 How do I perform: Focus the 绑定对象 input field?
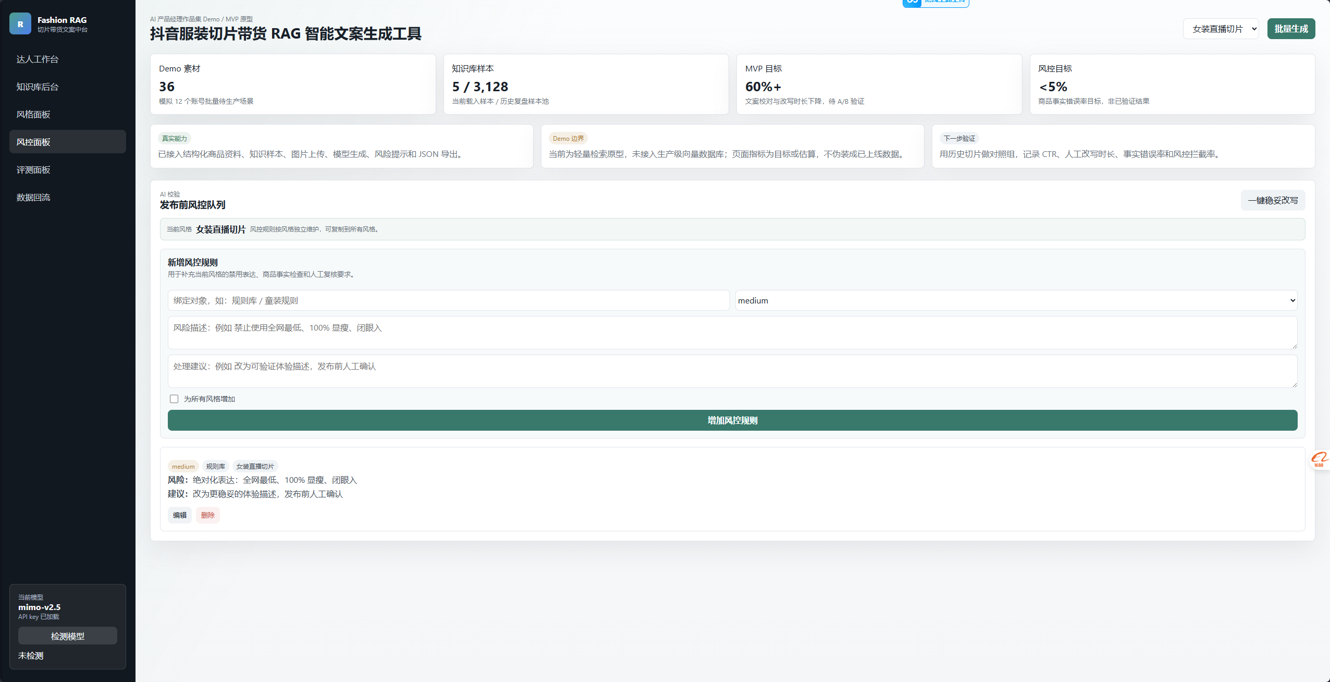click(449, 300)
